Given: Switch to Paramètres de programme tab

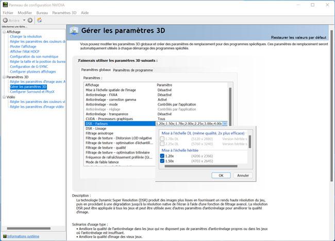Looking at the screenshot, I should click(x=132, y=70).
